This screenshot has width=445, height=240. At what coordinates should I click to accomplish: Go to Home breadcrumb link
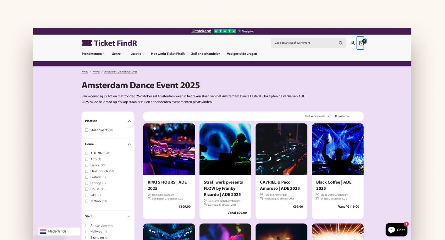click(85, 72)
